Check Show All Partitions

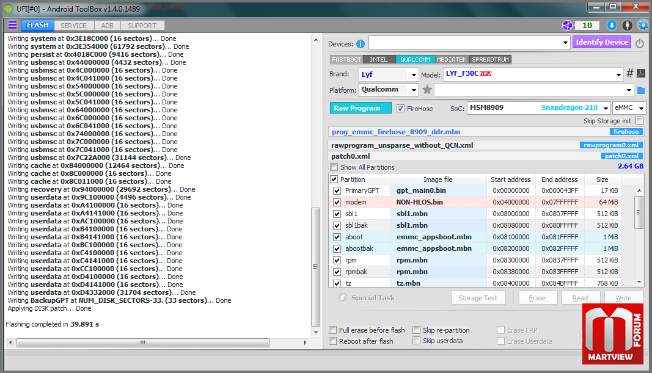coord(334,167)
